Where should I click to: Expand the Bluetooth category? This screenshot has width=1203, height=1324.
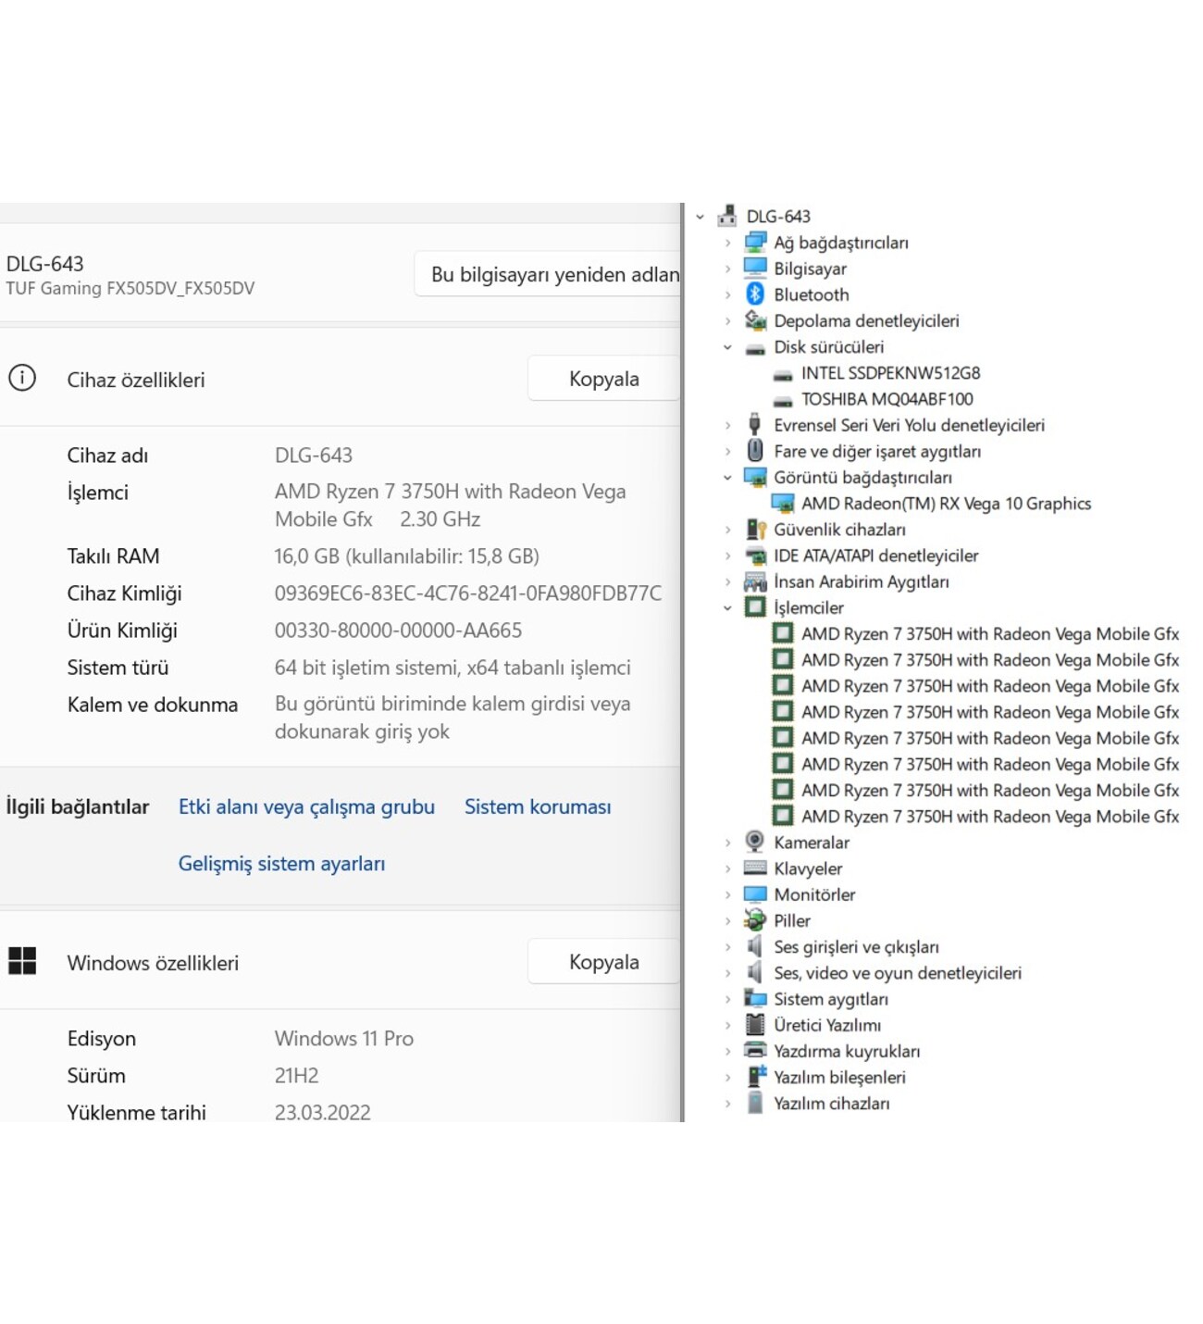pyautogui.click(x=727, y=294)
